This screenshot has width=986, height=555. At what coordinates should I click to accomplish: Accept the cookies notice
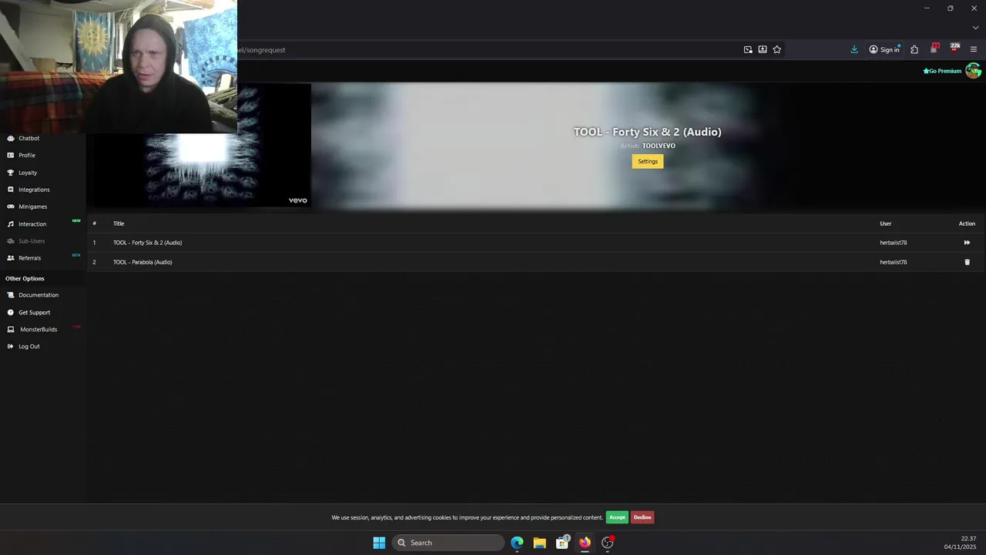point(617,517)
